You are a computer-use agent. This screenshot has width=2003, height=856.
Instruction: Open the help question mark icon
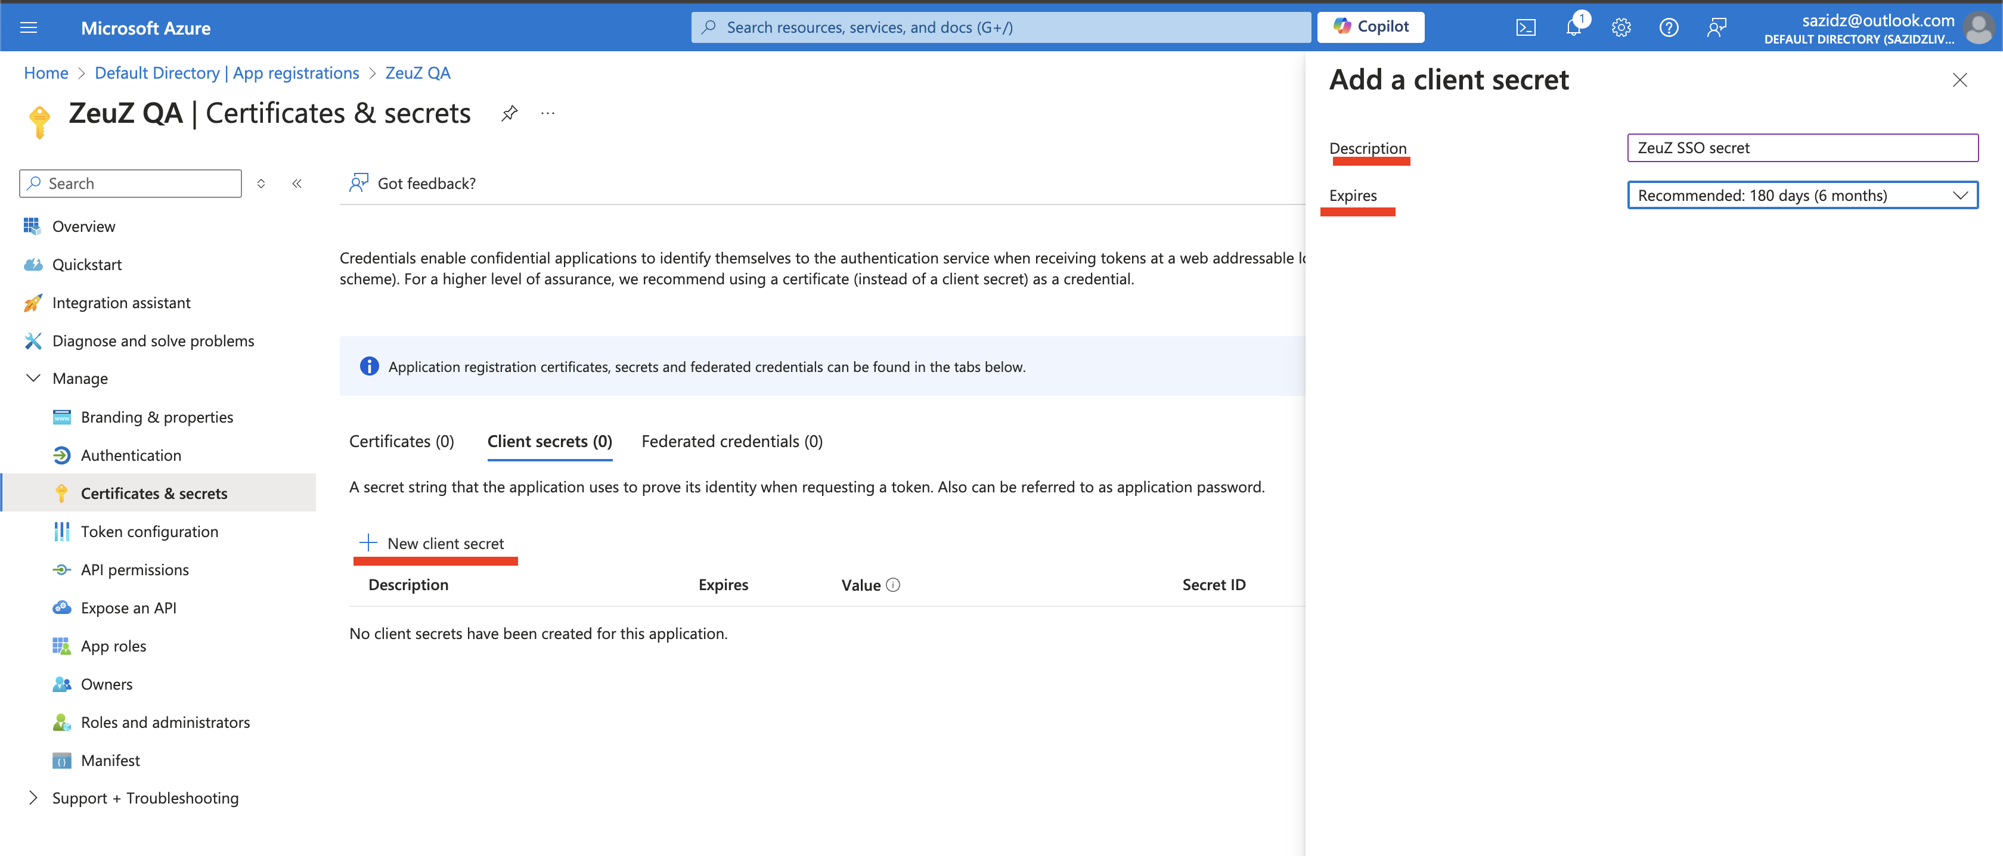tap(1669, 28)
